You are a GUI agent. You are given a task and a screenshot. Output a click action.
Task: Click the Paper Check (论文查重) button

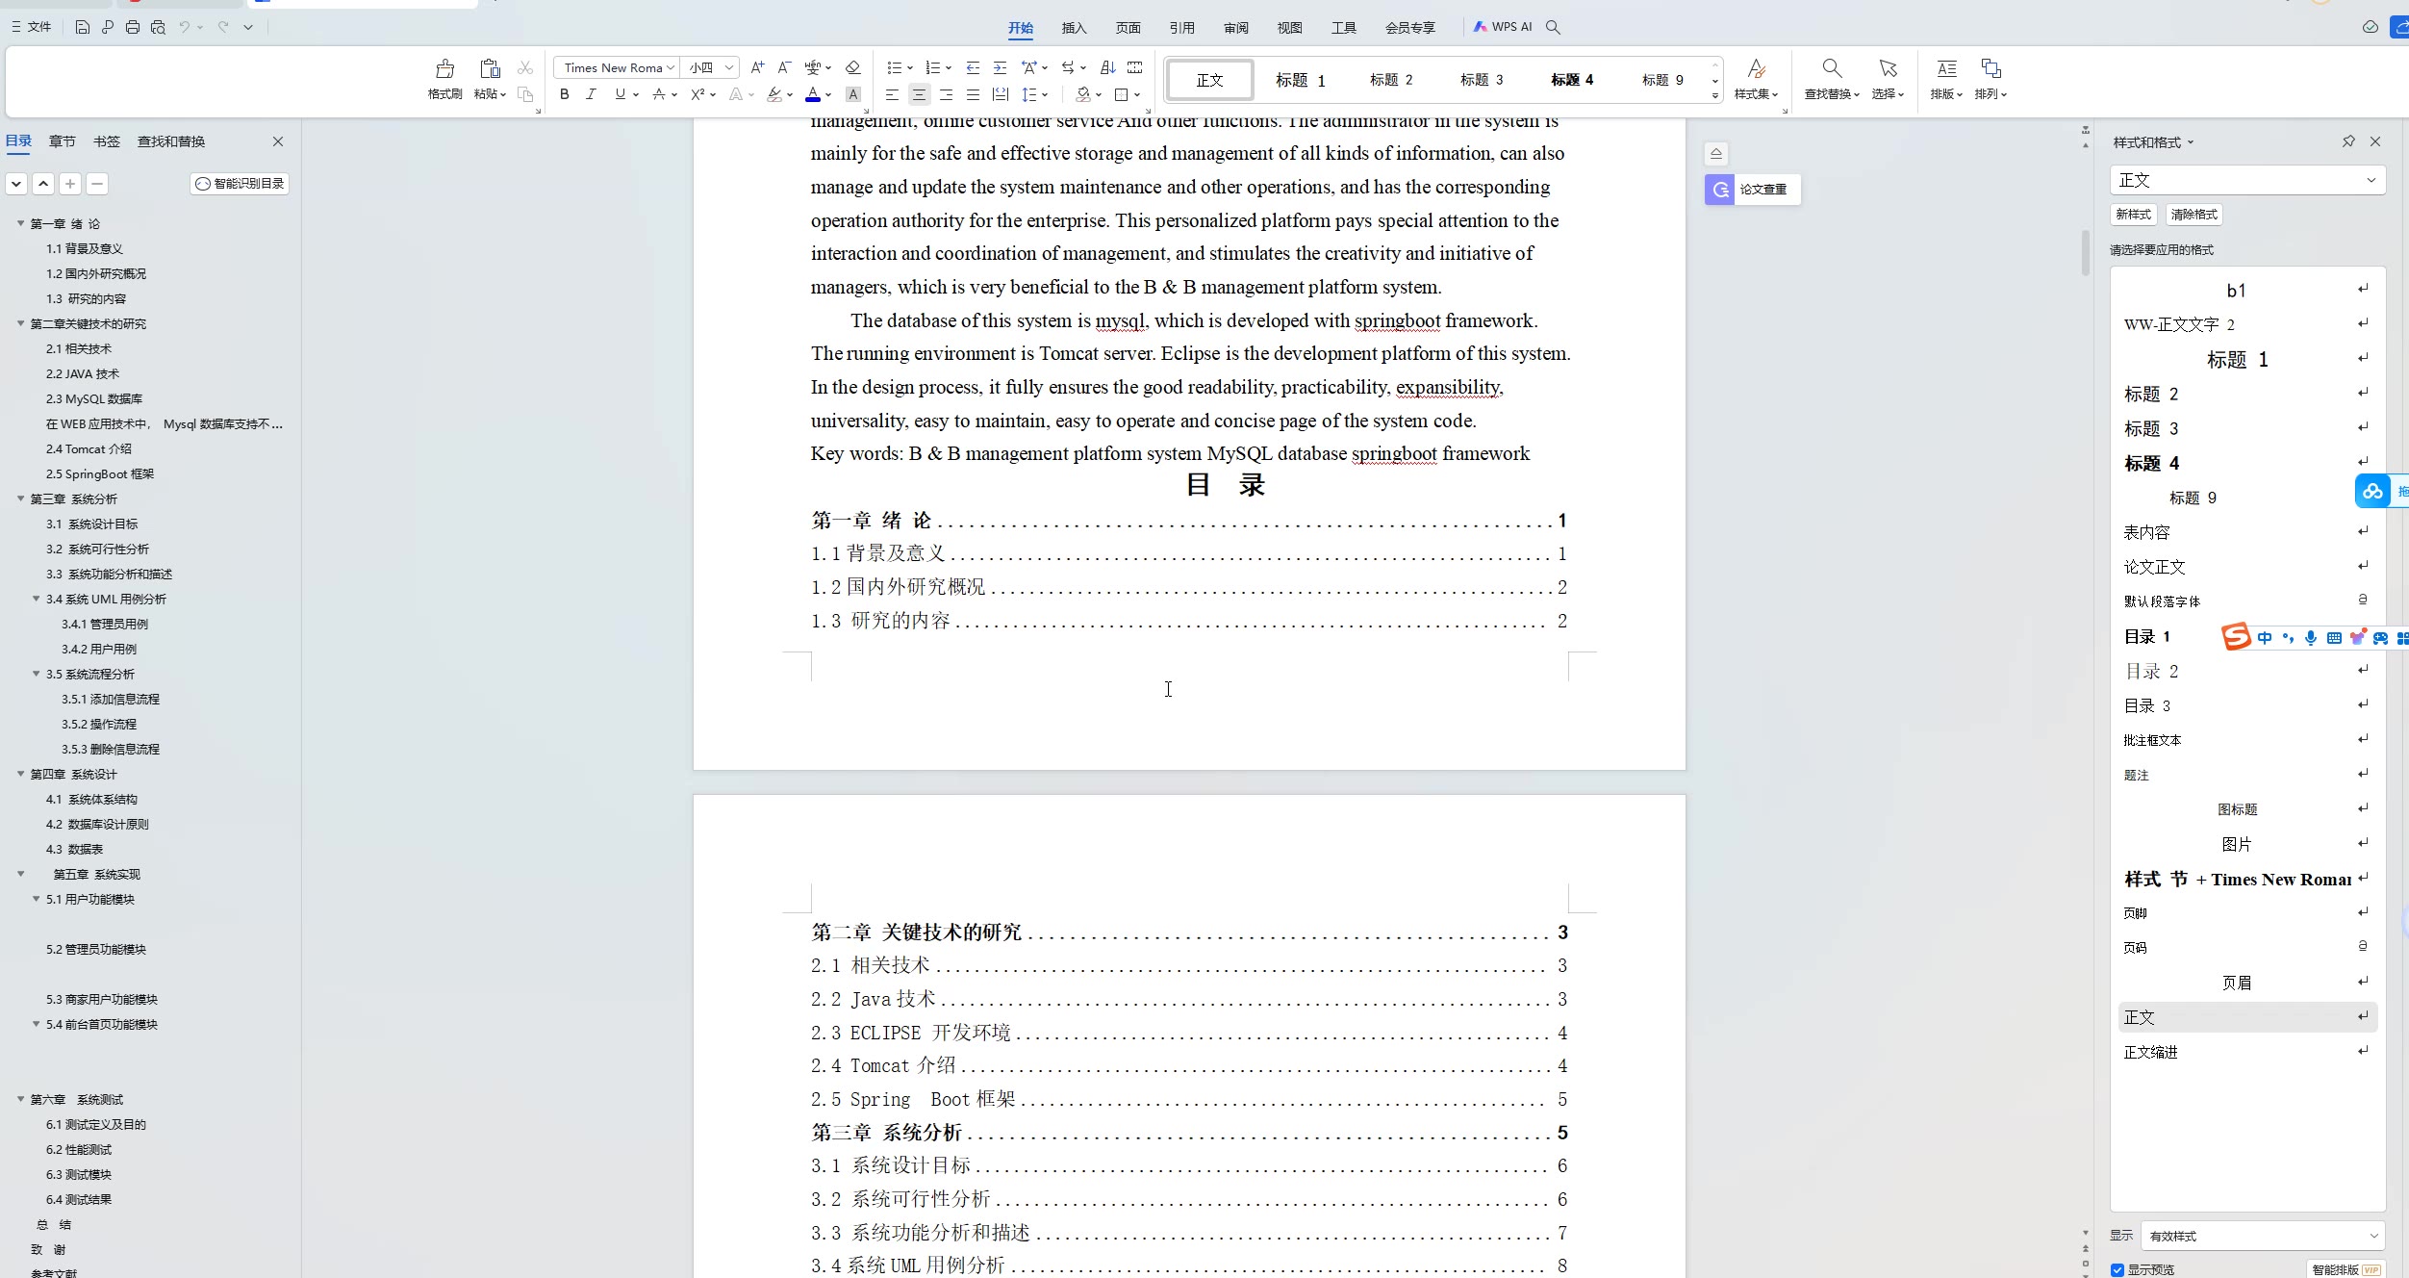(1752, 190)
